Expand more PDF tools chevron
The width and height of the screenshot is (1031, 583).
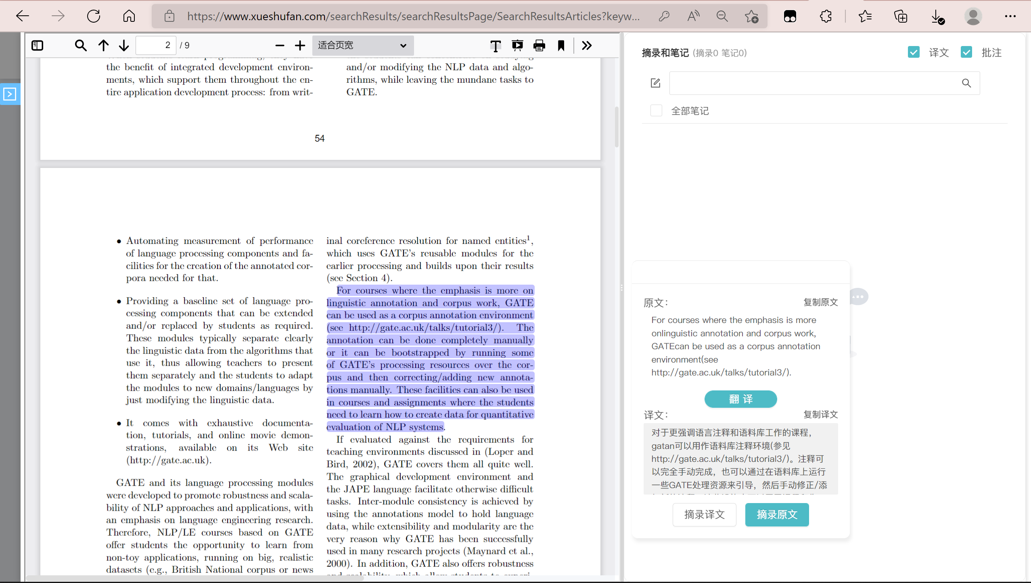[x=587, y=45]
